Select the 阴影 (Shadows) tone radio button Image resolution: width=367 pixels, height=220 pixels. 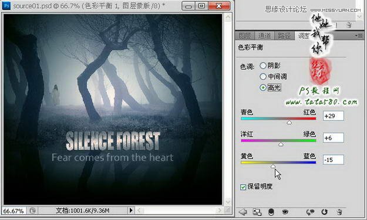(x=263, y=66)
